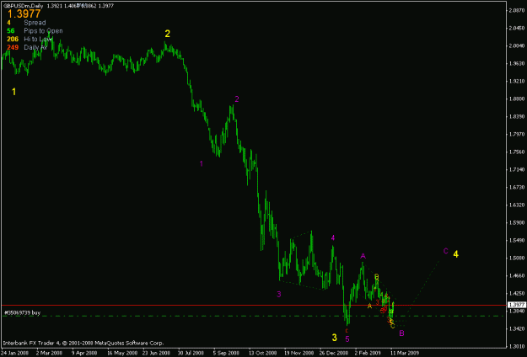Screen dimensions: 527x357
Task: Click 2.0040 on the price axis
Action: tap(515, 46)
